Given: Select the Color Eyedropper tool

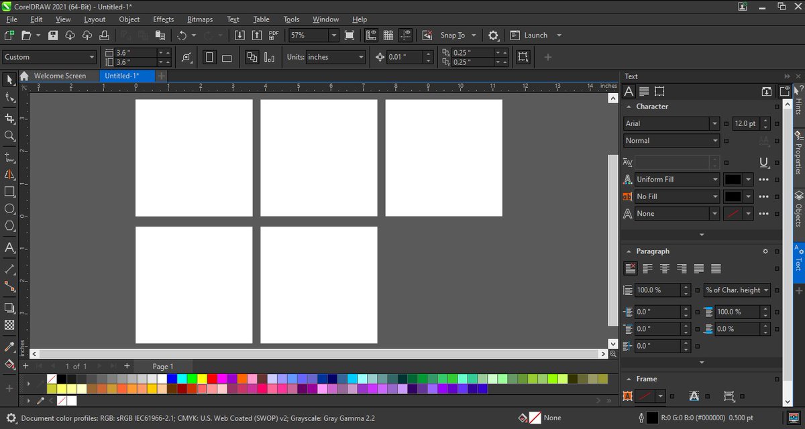Looking at the screenshot, I should (x=9, y=347).
